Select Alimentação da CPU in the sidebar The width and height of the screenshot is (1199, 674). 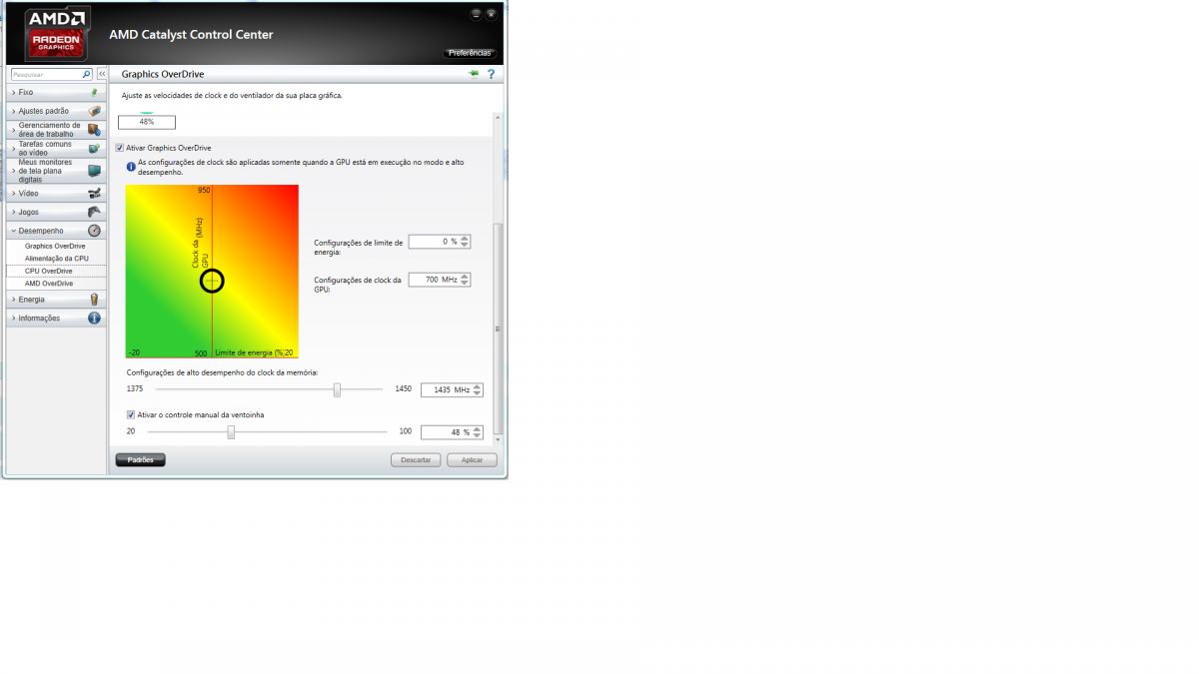pyautogui.click(x=55, y=259)
